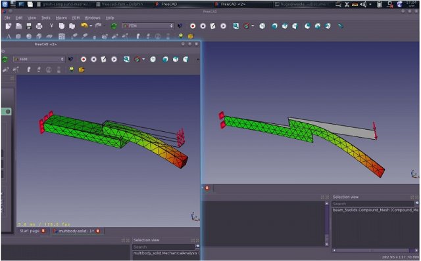
Task: Expand the draw style dropdown arrow
Action: coord(253,26)
